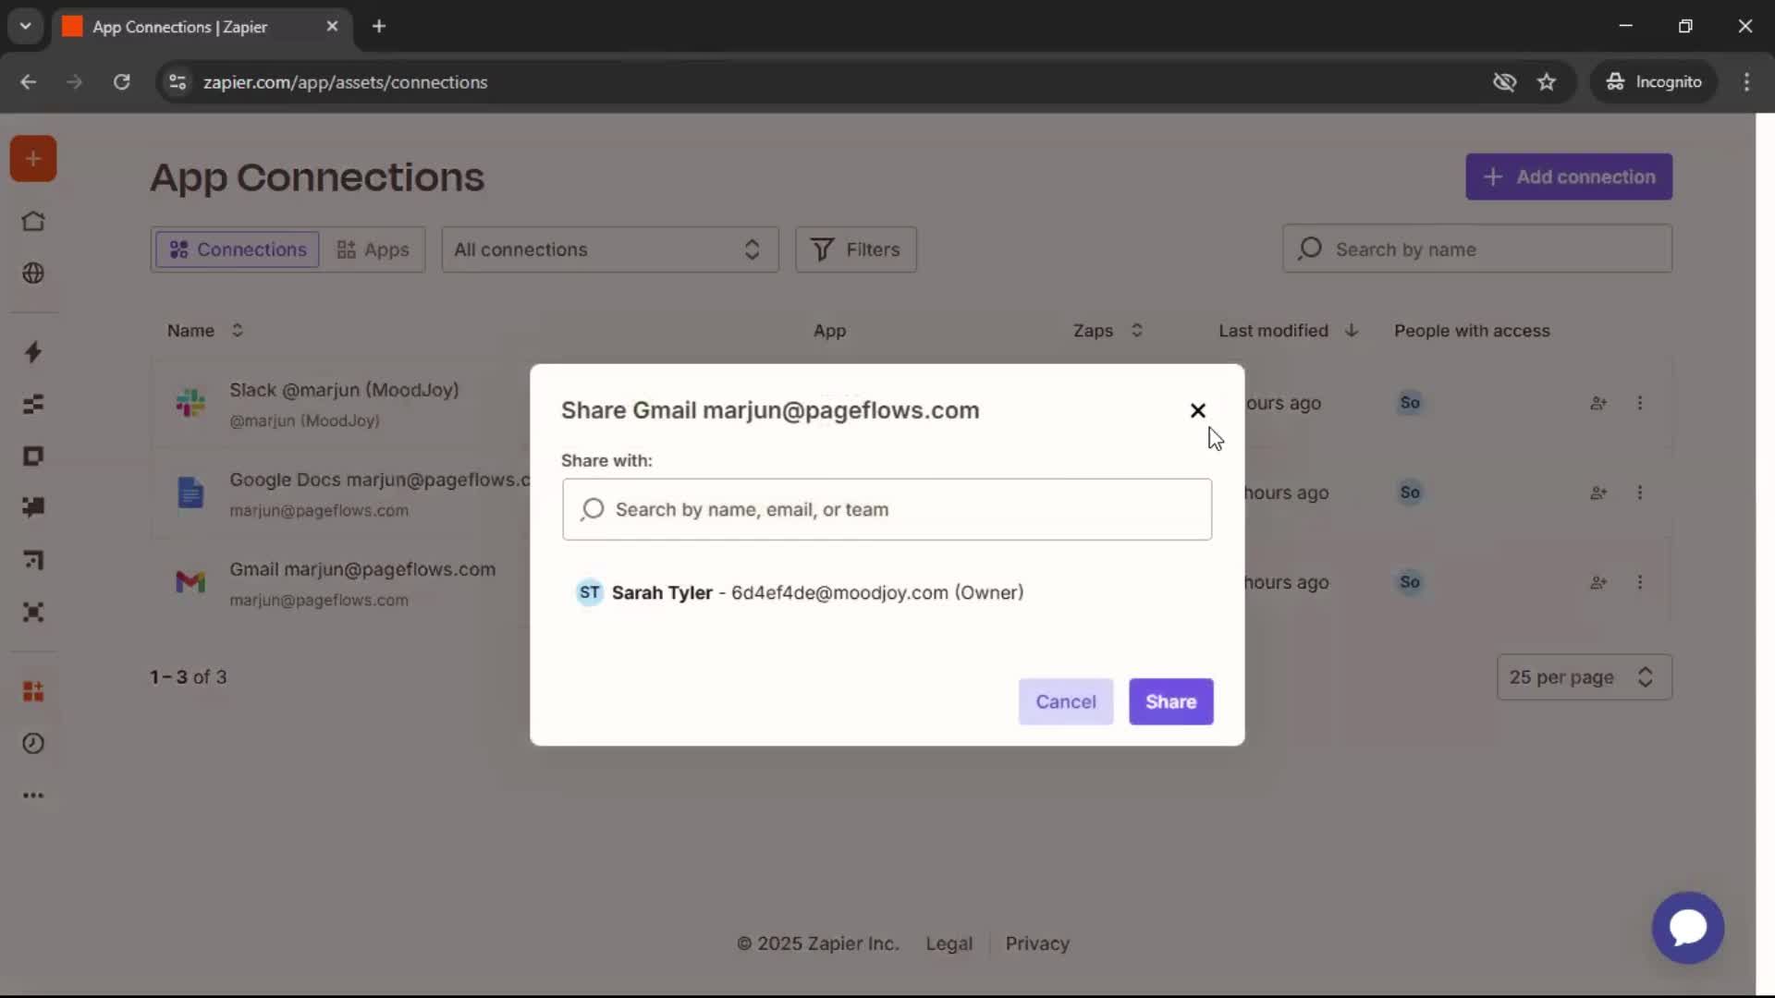
Task: Click the Google Docs app icon in the list
Action: coord(190,493)
